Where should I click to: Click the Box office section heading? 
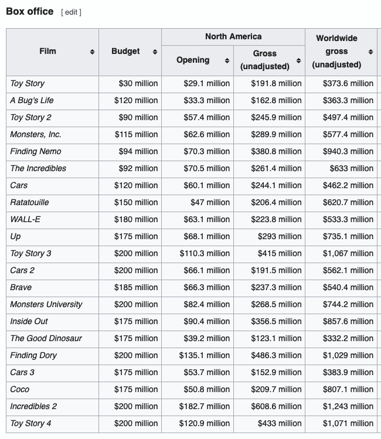(29, 12)
